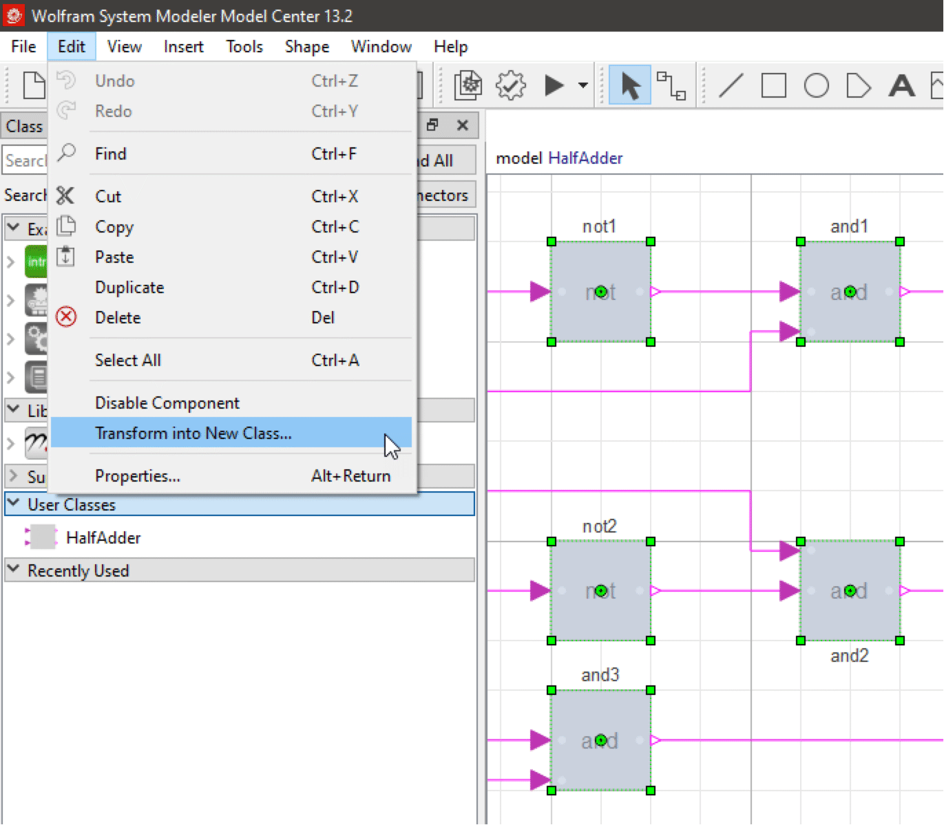The image size is (944, 825).
Task: Collapse the User Classes section
Action: click(x=13, y=503)
